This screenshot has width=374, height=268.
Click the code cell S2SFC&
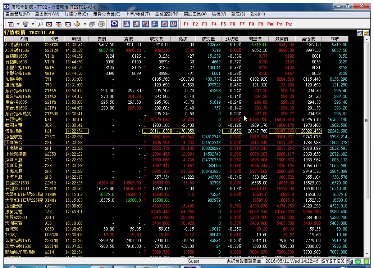click(x=51, y=44)
